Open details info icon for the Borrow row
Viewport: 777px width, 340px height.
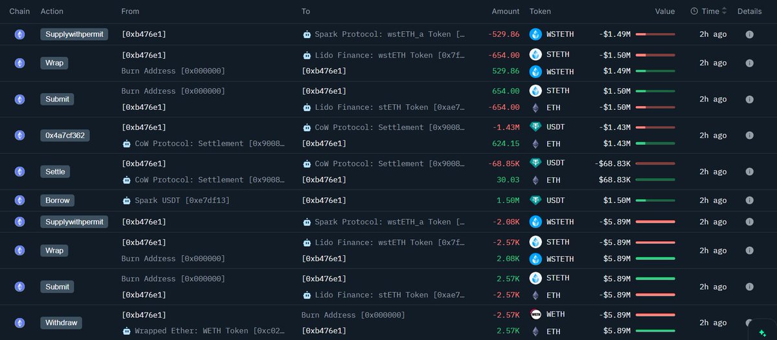(x=749, y=200)
